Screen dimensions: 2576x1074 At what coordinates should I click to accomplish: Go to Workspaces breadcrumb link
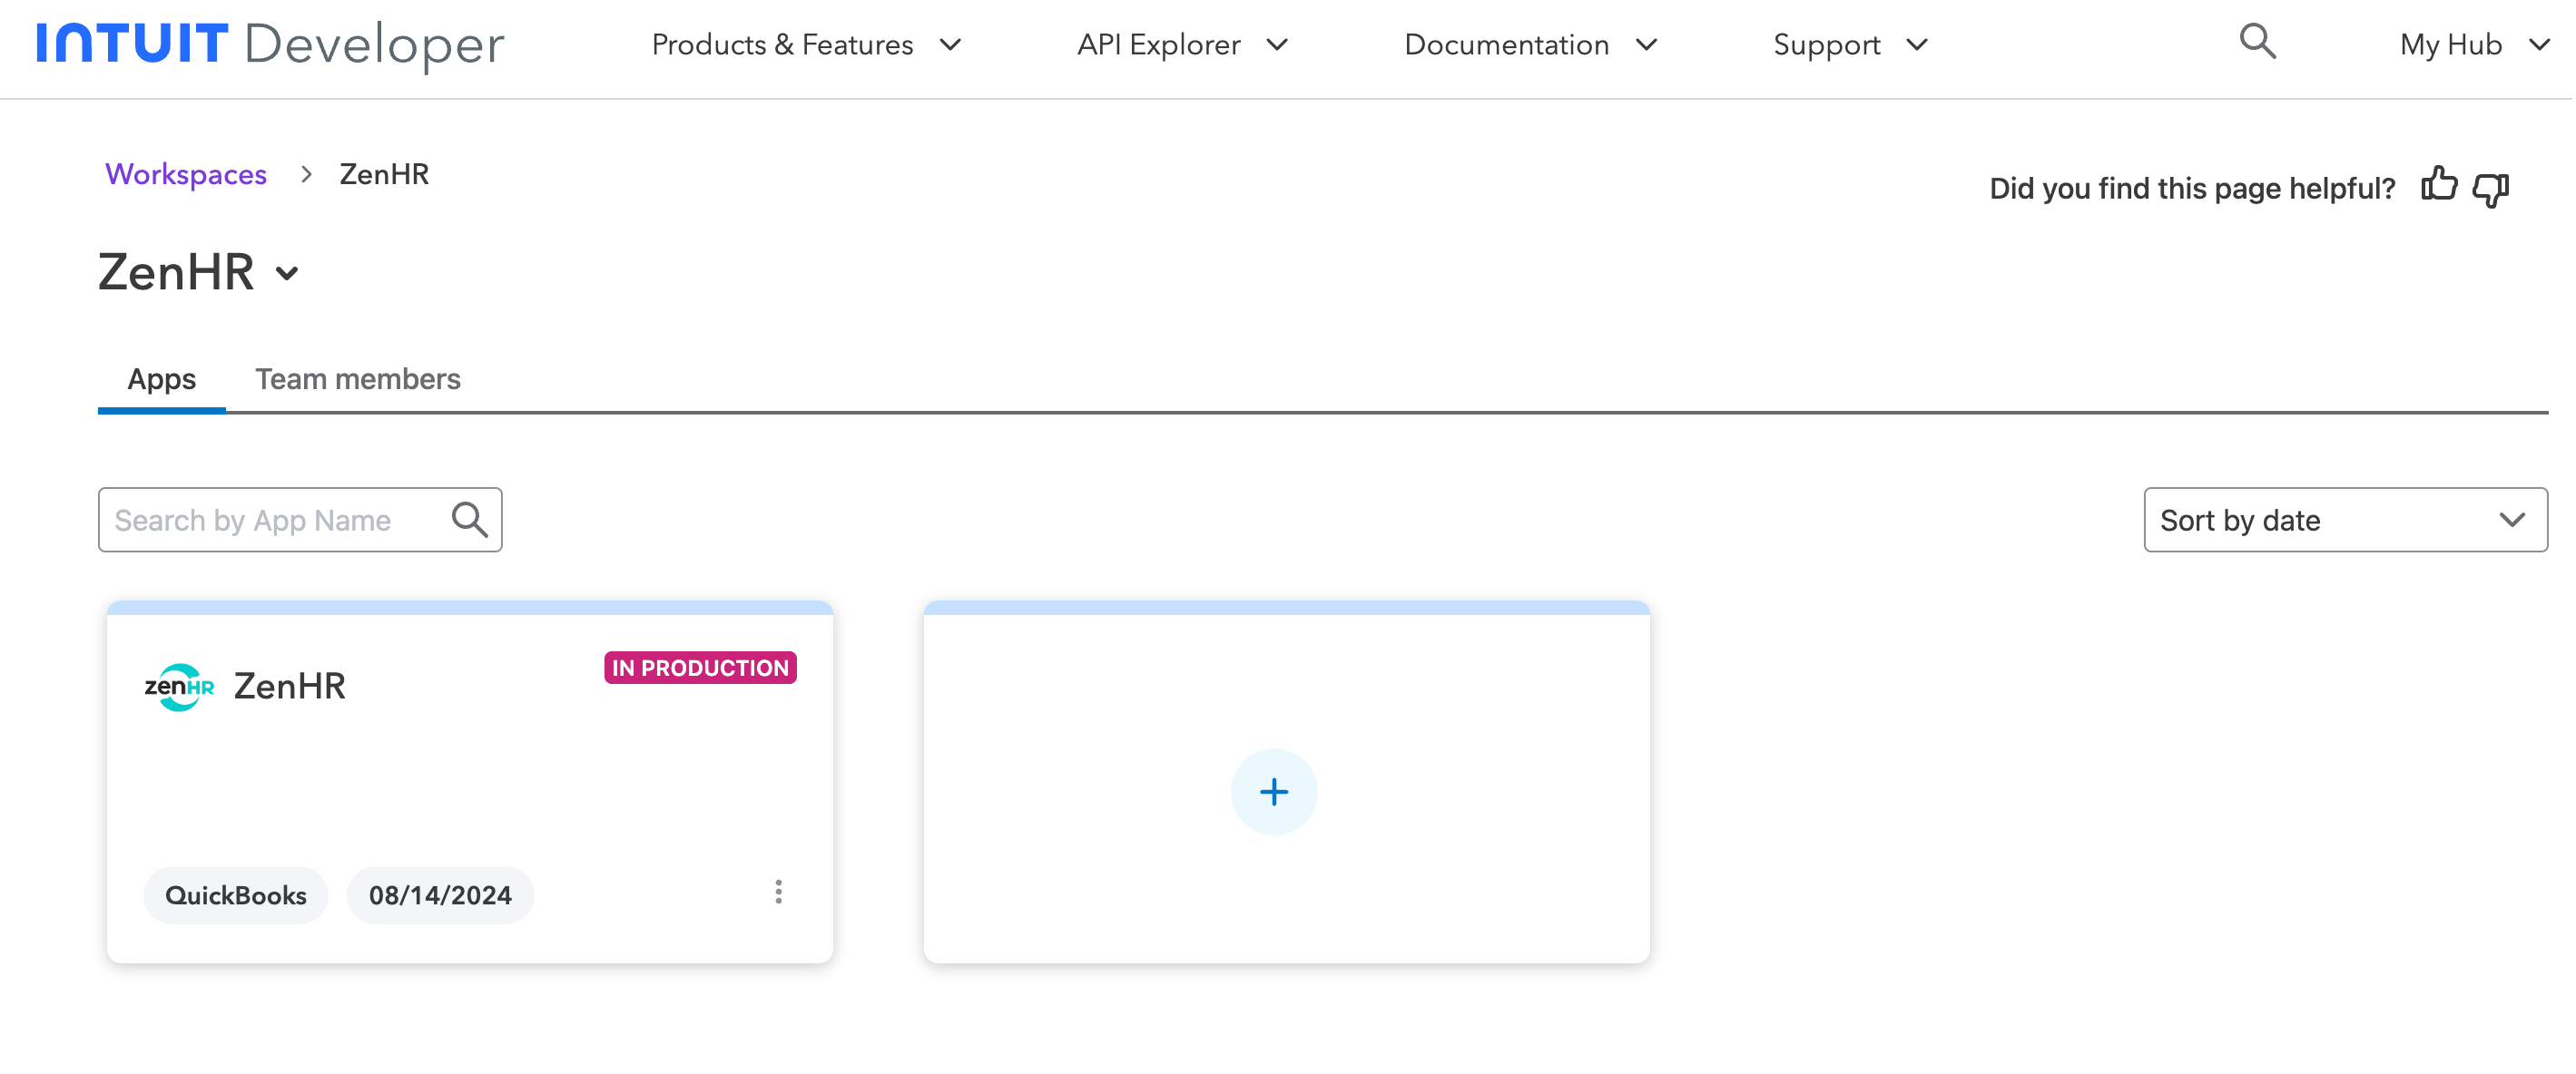186,174
